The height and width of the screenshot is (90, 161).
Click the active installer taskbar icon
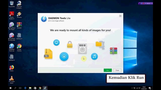(45, 88)
